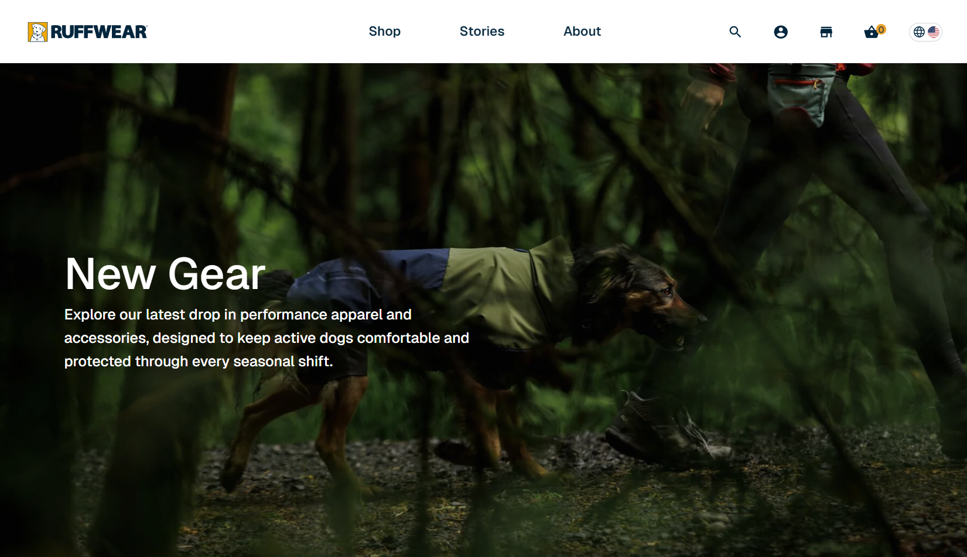Click the globe icon in region selector

pyautogui.click(x=919, y=32)
